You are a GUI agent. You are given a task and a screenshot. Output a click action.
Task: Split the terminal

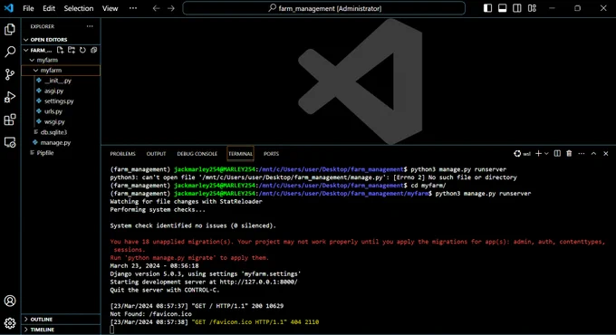click(x=557, y=154)
